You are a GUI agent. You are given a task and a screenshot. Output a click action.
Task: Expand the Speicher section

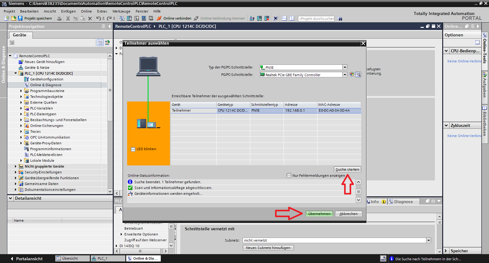446,251
